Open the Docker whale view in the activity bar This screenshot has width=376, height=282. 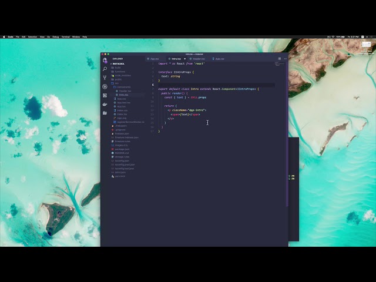[x=105, y=104]
